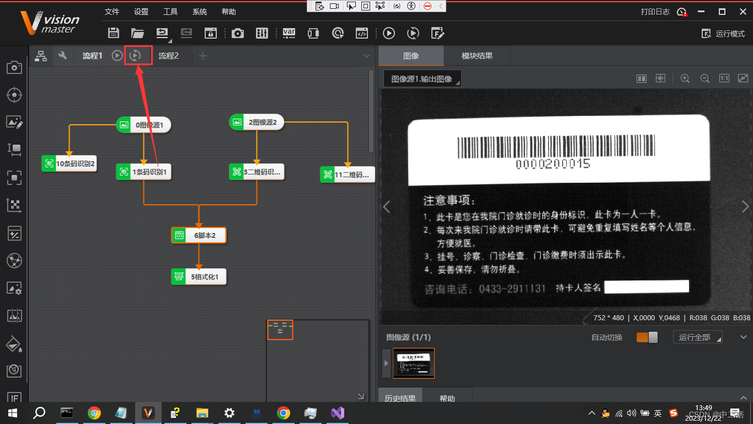This screenshot has width=753, height=424.
Task: Toggle the split view layout icon
Action: (x=641, y=78)
